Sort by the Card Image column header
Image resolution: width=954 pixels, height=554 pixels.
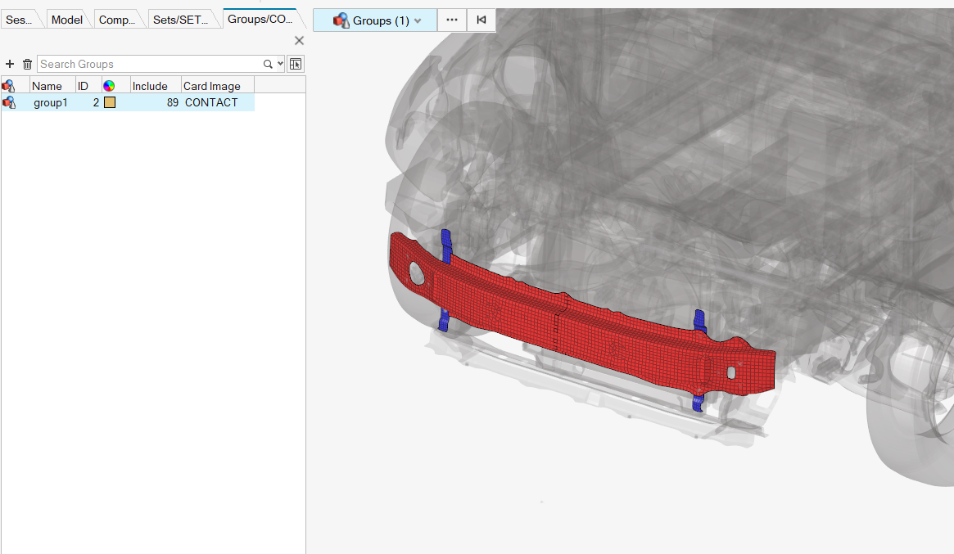coord(212,86)
